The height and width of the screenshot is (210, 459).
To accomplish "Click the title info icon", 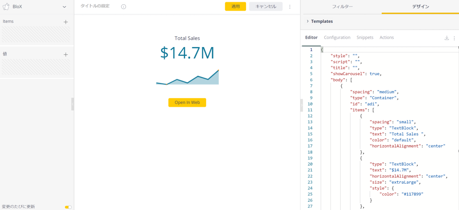I will (x=123, y=7).
